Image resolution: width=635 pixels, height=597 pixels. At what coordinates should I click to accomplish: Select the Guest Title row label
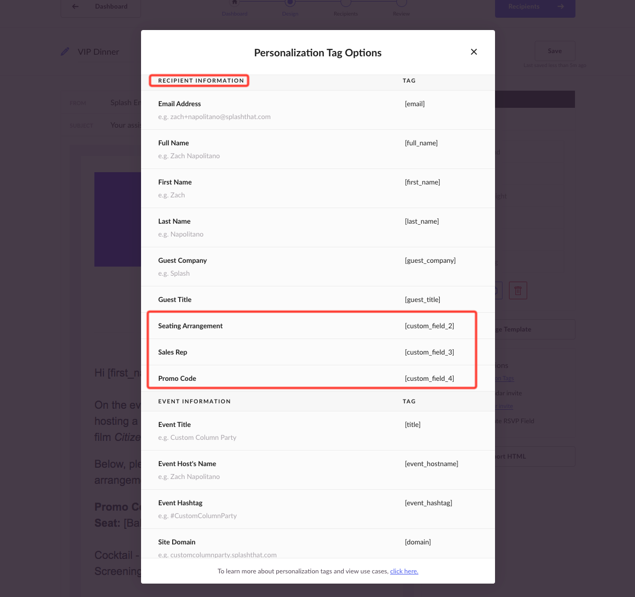[174, 300]
